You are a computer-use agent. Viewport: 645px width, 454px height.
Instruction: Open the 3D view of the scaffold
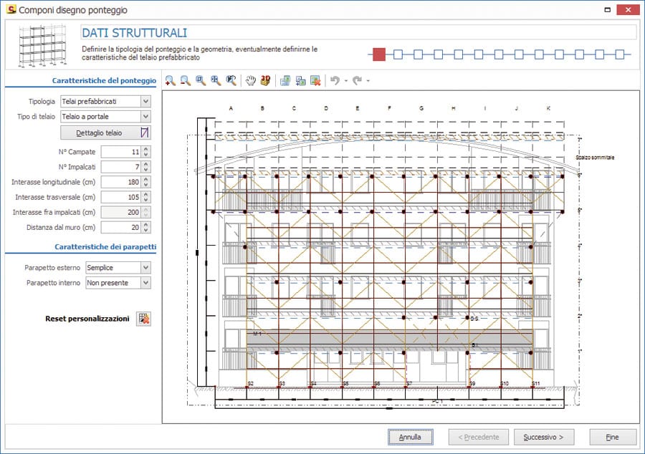[265, 81]
